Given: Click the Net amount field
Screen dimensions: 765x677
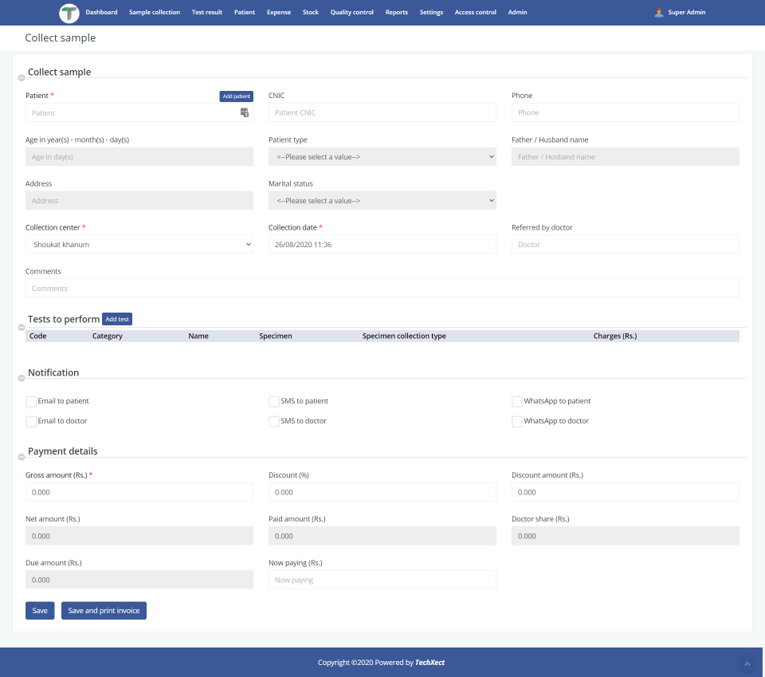Looking at the screenshot, I should pos(139,537).
